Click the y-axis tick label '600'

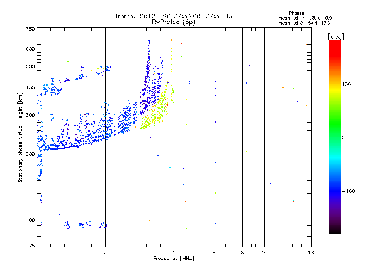click(x=30, y=49)
